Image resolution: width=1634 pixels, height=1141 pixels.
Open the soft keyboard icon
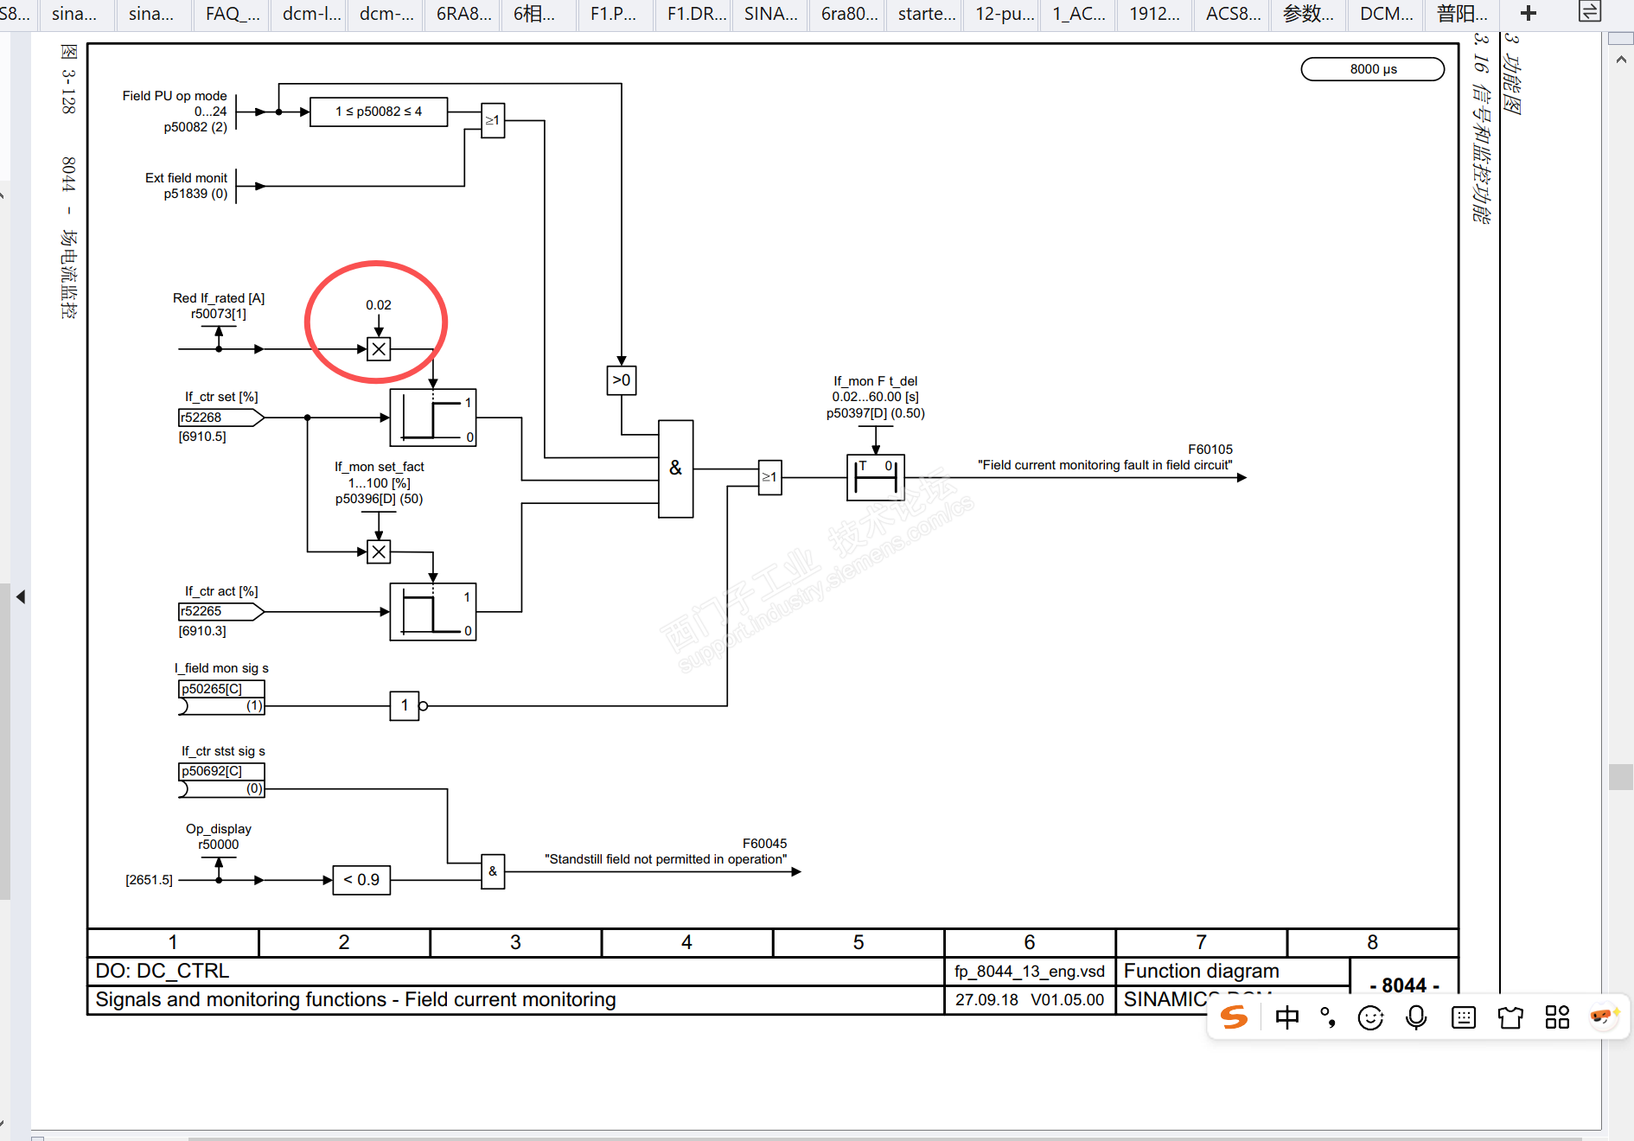(1464, 1017)
